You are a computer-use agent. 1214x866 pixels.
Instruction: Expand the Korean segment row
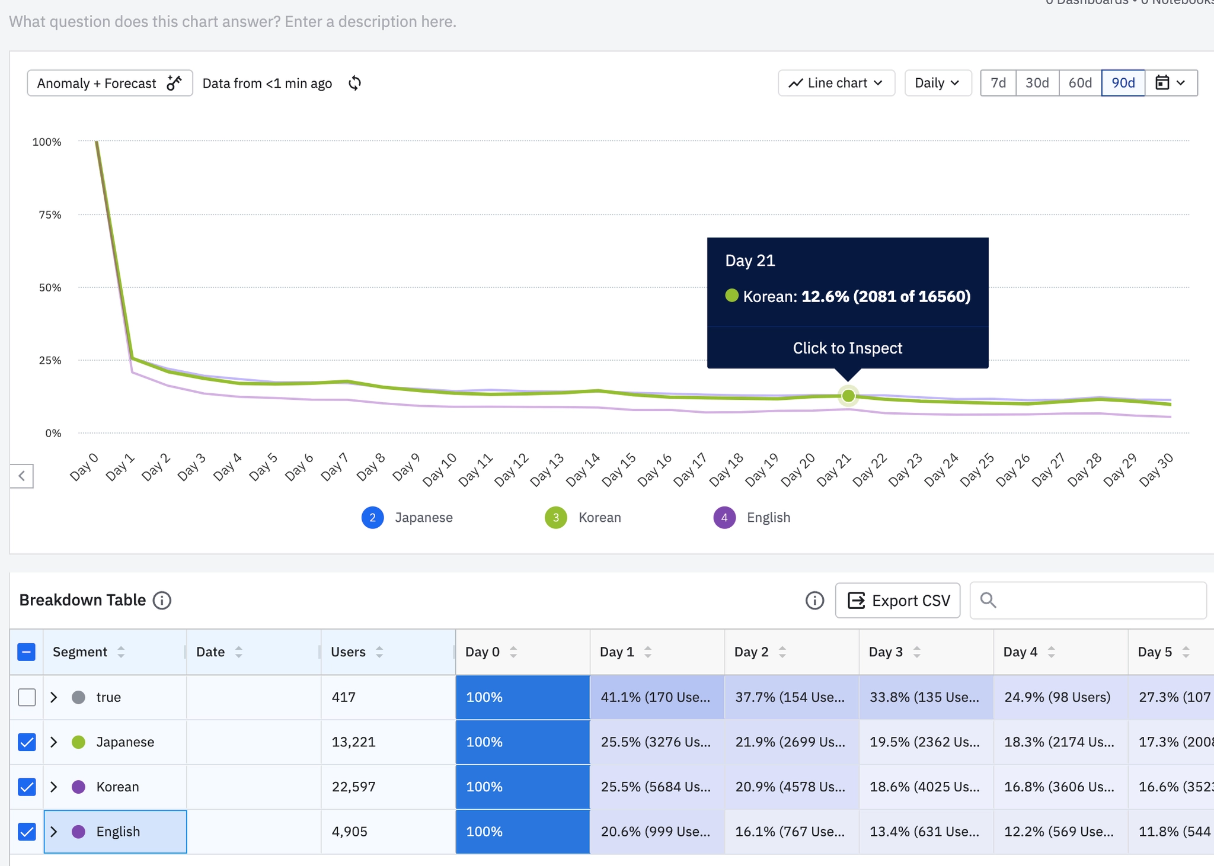(54, 787)
